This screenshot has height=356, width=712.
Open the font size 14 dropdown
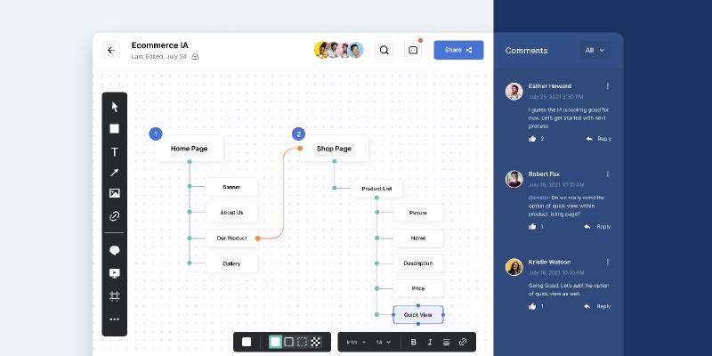coord(384,342)
